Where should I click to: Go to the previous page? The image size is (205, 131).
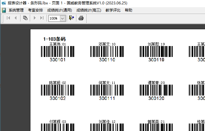tap(16, 18)
